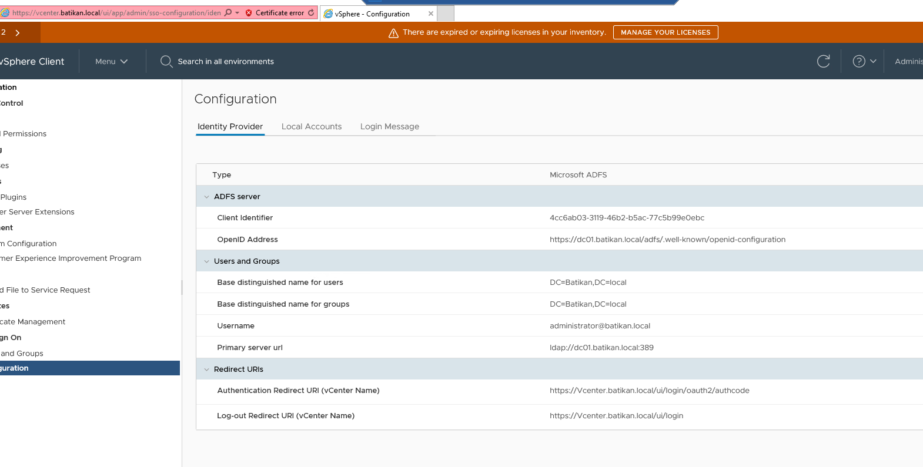Click the license warning triangle icon

[x=393, y=33]
